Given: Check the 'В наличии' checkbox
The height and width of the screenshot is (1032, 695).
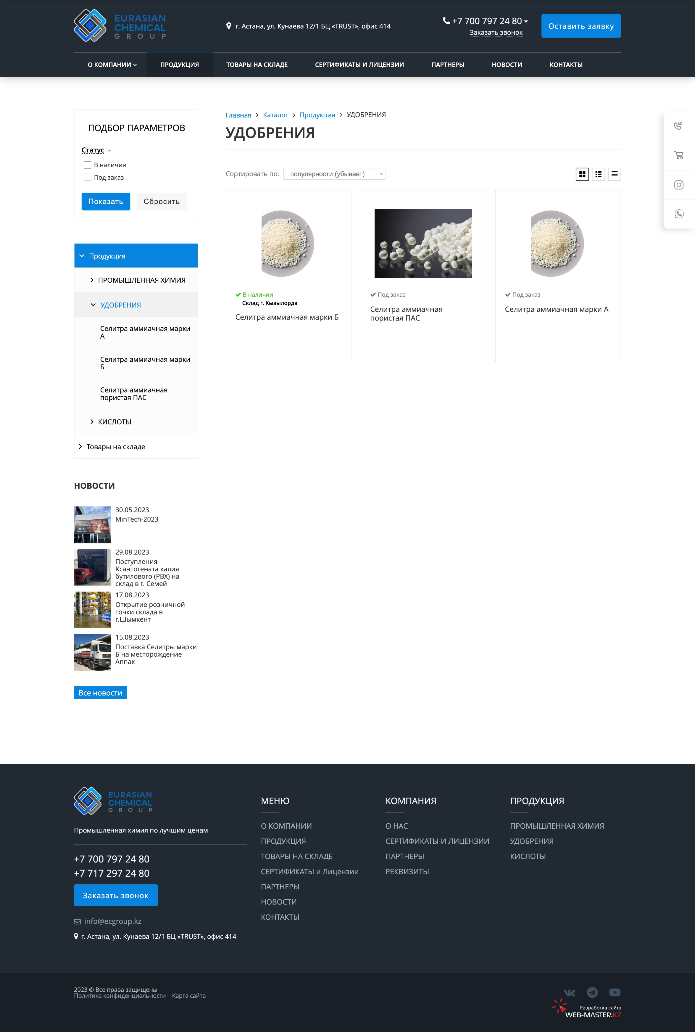Looking at the screenshot, I should pos(88,165).
